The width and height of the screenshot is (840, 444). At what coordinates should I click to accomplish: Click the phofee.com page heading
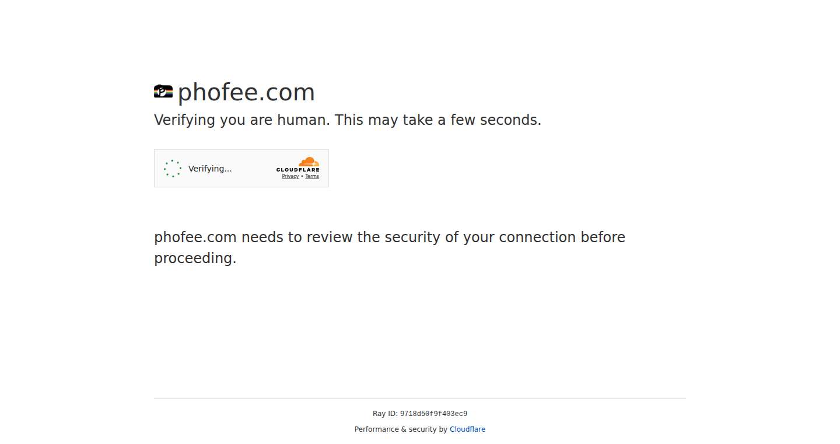[x=246, y=92]
